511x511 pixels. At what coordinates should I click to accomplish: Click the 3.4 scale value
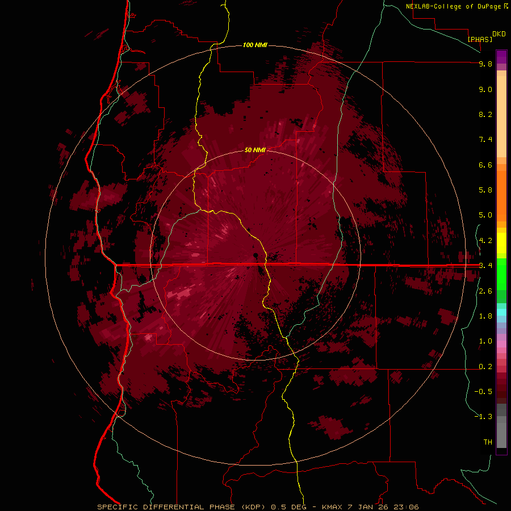coord(485,266)
